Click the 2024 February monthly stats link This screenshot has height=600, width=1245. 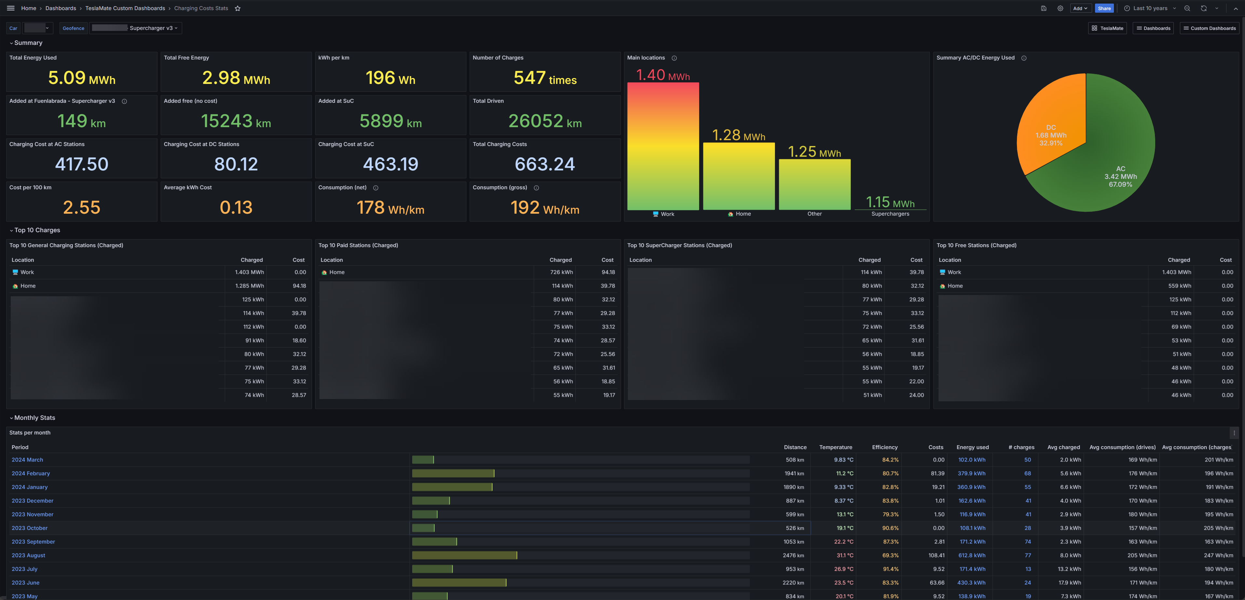(x=30, y=474)
